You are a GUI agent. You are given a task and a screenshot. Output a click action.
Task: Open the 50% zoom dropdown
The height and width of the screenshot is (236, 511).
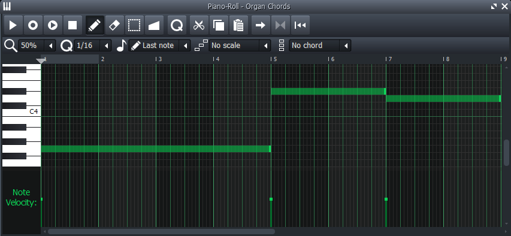[37, 46]
